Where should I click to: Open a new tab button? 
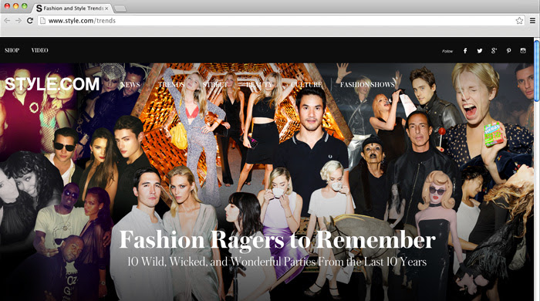pyautogui.click(x=120, y=8)
